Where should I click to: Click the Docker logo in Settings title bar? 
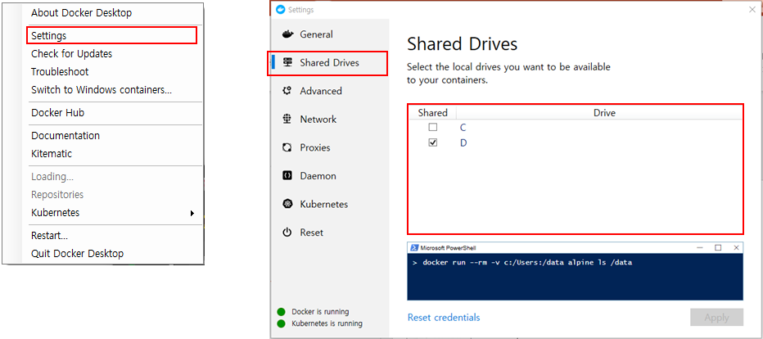coord(280,9)
